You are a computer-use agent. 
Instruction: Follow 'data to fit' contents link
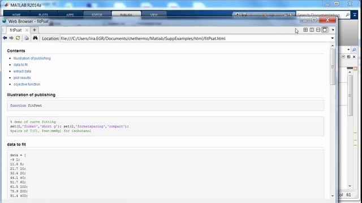pos(20,65)
